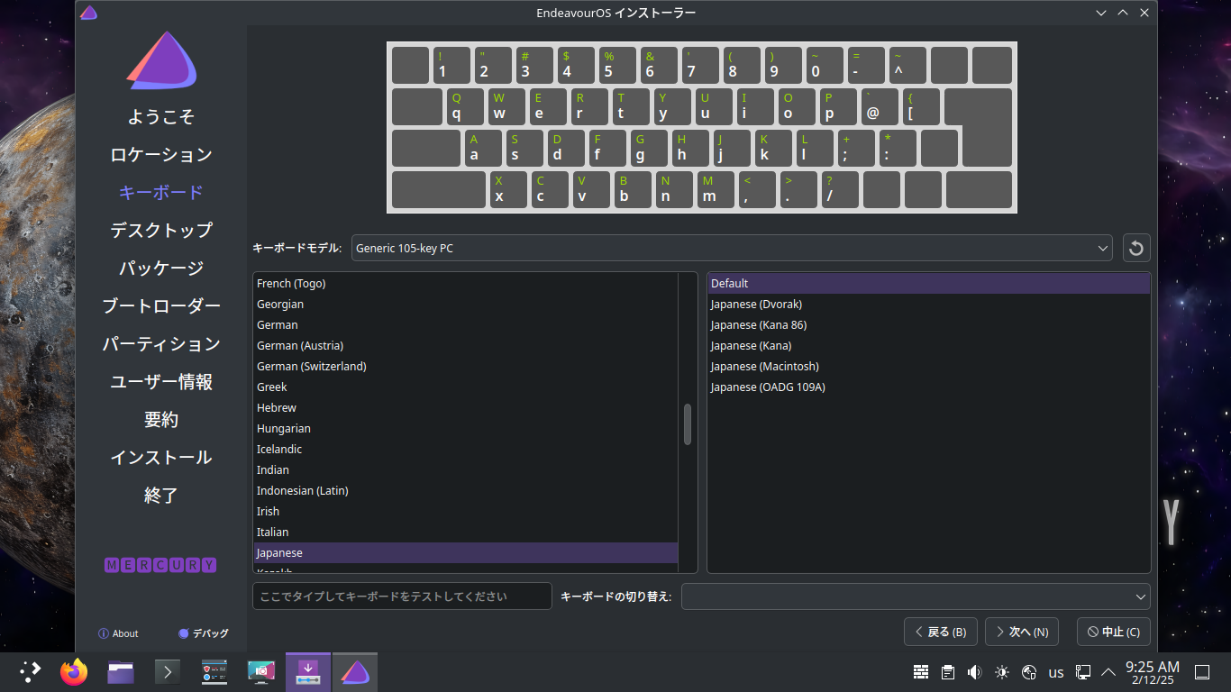Select the Japanese (Macintosh) variant

pyautogui.click(x=928, y=366)
